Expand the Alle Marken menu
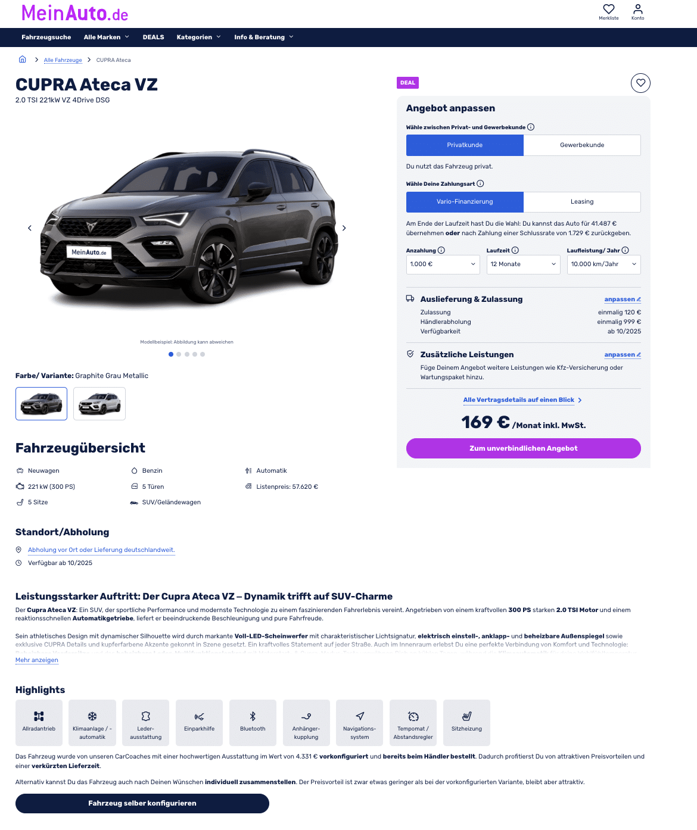This screenshot has height=830, width=697. coord(107,37)
